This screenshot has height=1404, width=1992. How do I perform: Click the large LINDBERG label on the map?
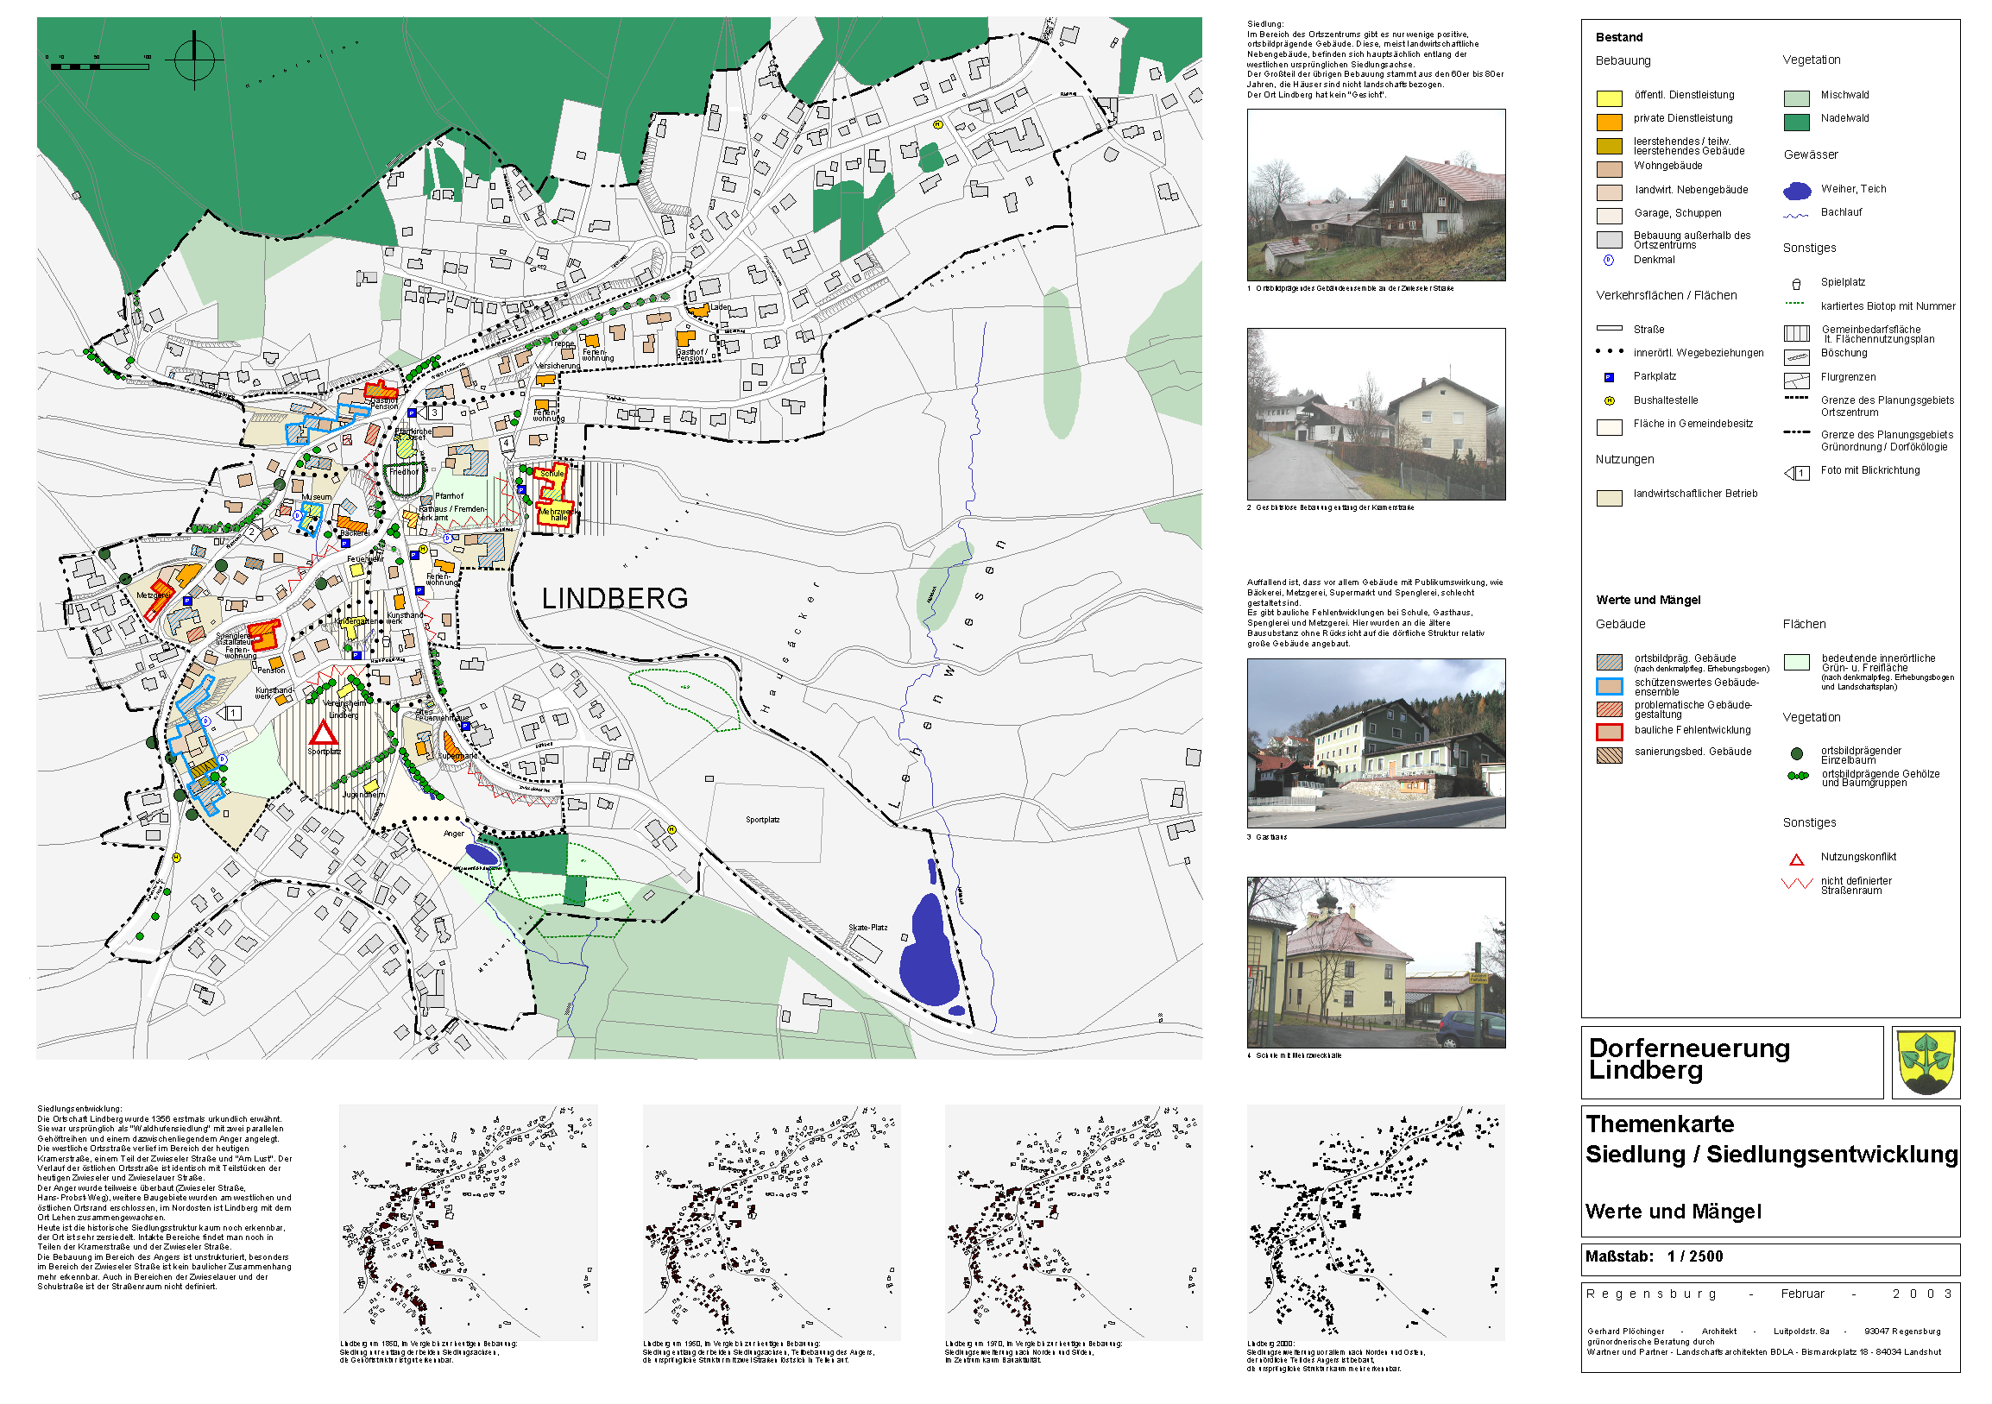coord(615,598)
